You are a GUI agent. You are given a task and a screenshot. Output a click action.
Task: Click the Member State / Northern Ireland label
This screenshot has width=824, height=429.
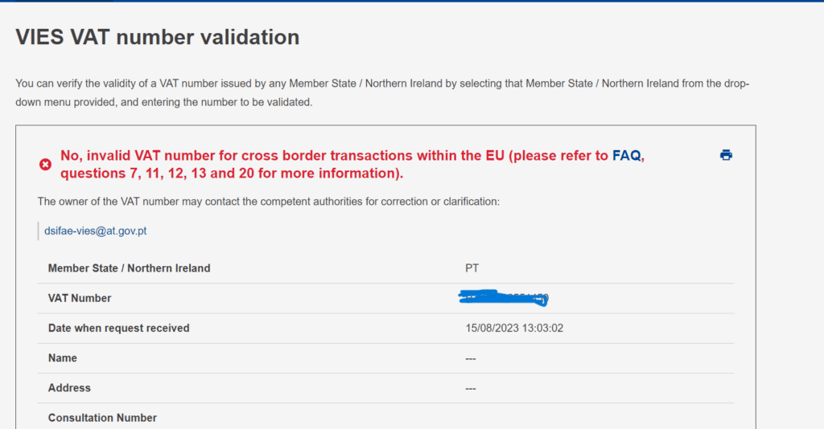[129, 268]
